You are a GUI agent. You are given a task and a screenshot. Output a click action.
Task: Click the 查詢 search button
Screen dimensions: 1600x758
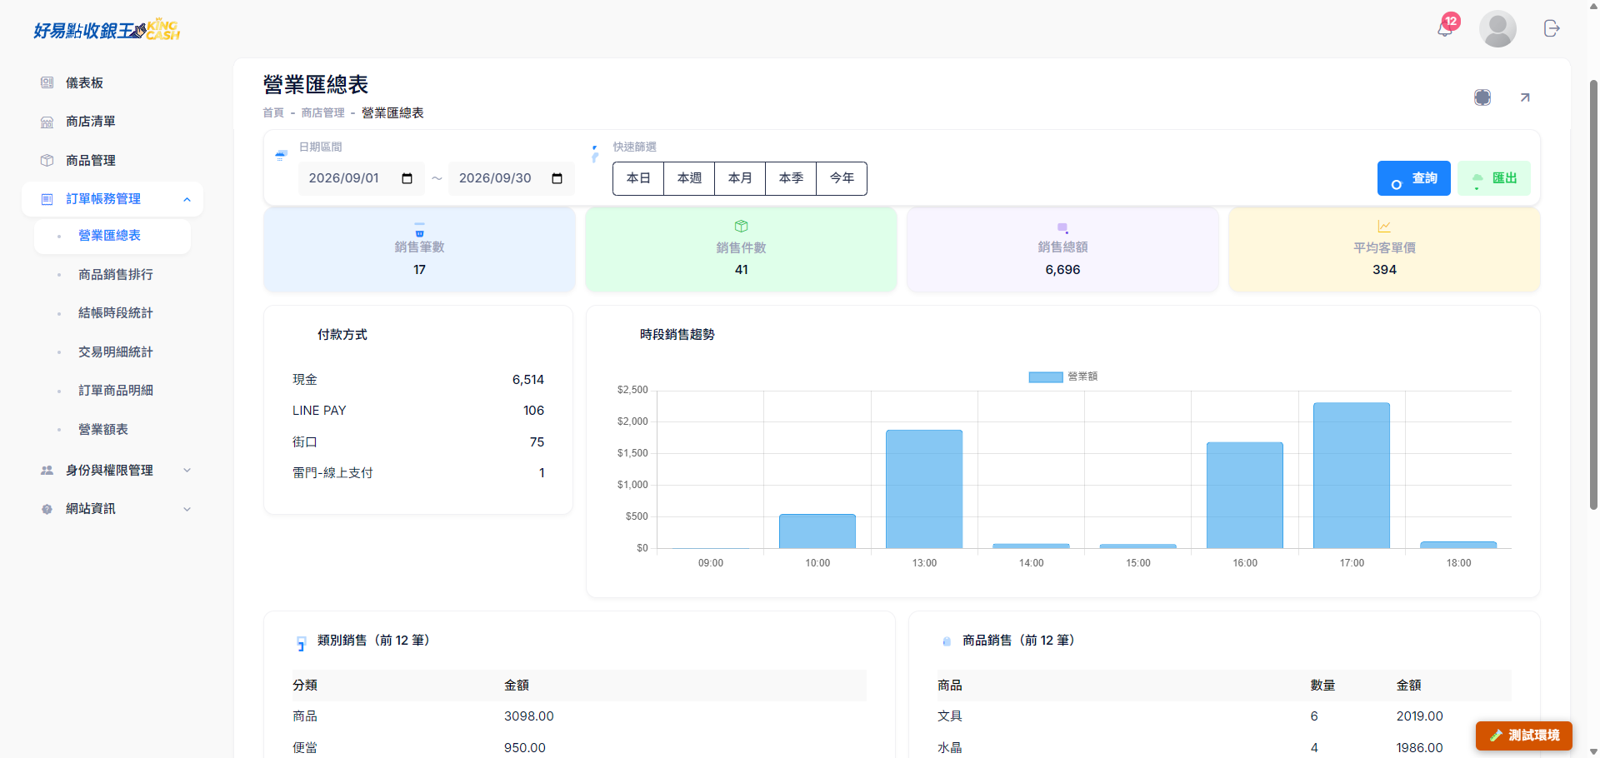click(1413, 178)
